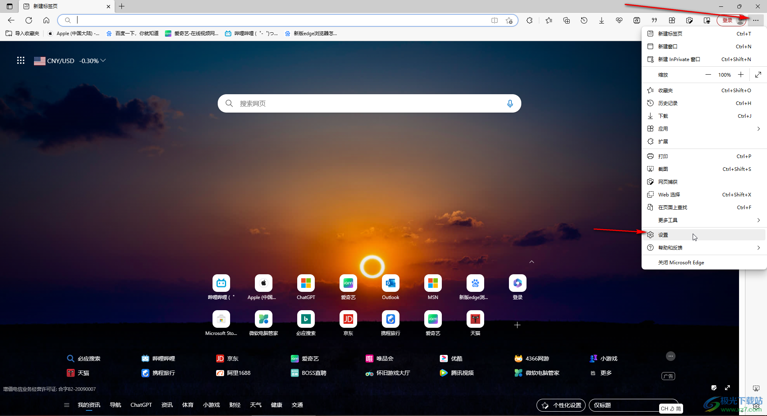The width and height of the screenshot is (767, 416).
Task: Go to the home page
Action: 46,20
